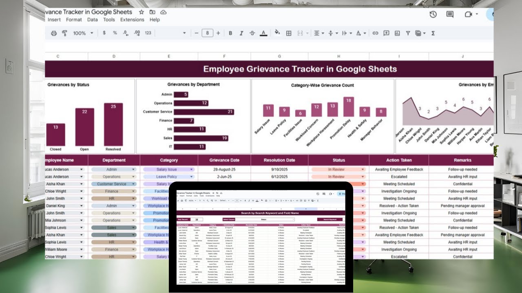
Task: Click the Total Record value 32 on the tablet
Action: pyautogui.click(x=197, y=219)
